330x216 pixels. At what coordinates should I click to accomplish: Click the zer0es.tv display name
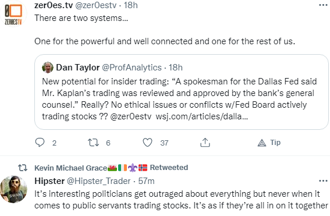pyautogui.click(x=54, y=5)
